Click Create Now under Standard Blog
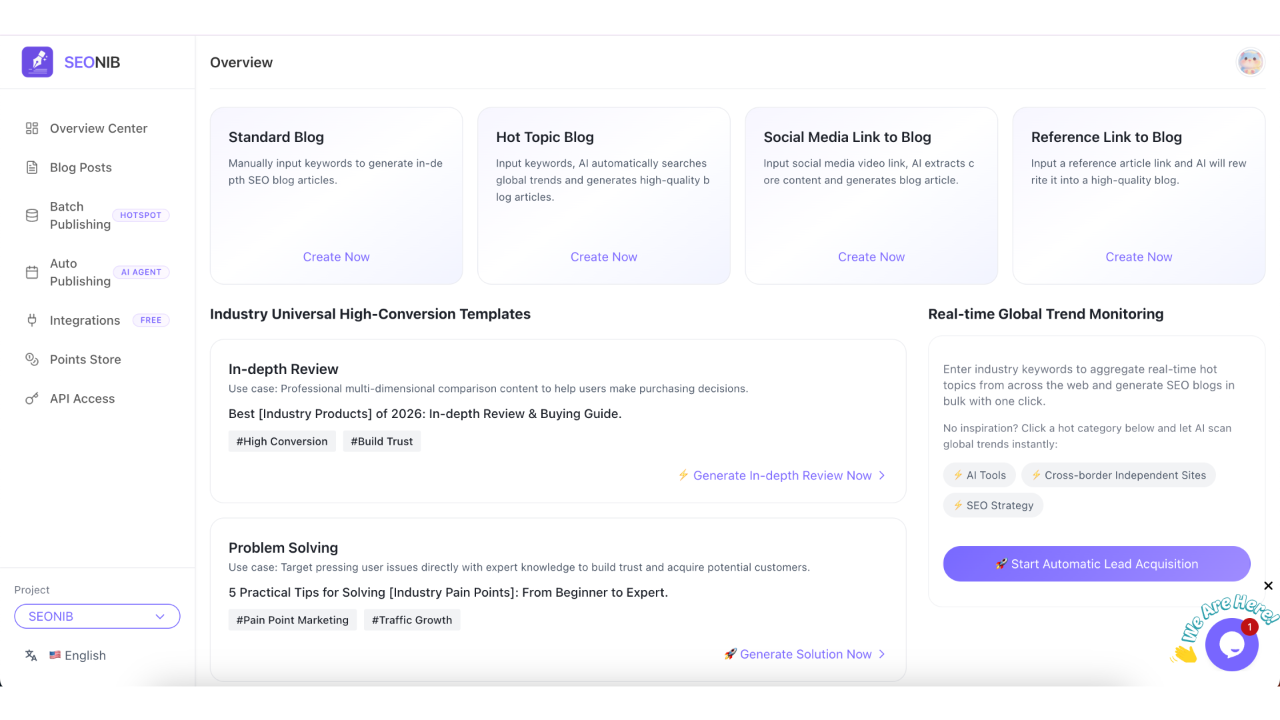This screenshot has height=720, width=1280. coord(336,257)
